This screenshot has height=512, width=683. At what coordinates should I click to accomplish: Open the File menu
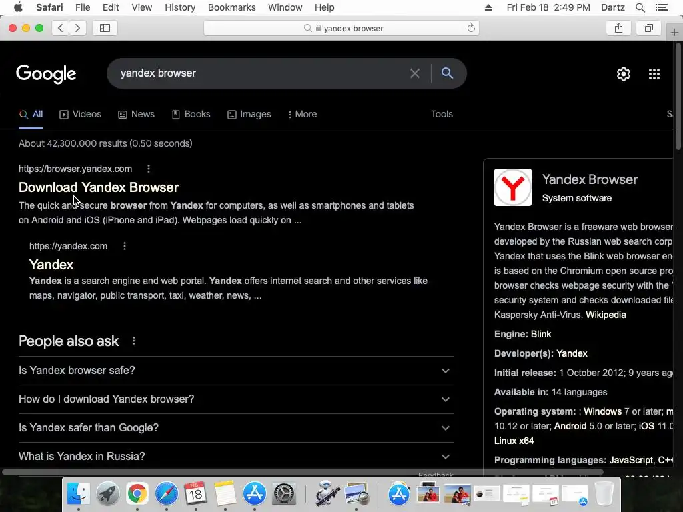82,7
